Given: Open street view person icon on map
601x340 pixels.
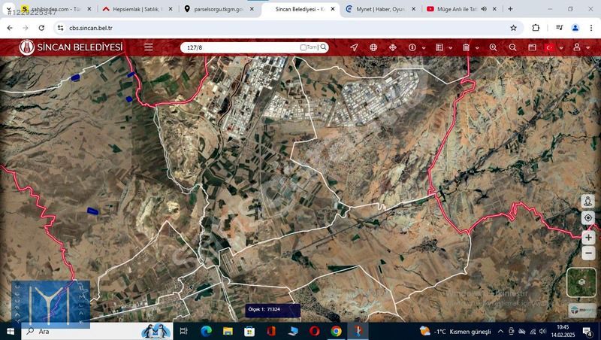Looking at the screenshot, I should click(588, 202).
